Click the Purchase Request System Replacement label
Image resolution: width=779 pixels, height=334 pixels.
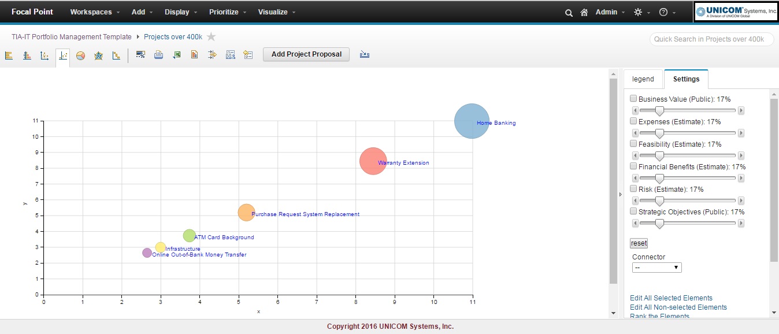click(x=305, y=214)
